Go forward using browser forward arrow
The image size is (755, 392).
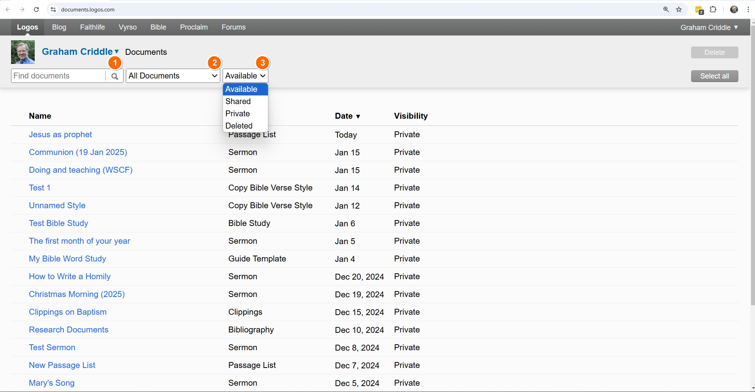(22, 9)
